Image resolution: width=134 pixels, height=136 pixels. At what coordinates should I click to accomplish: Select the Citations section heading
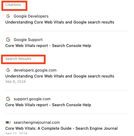pos(13,5)
